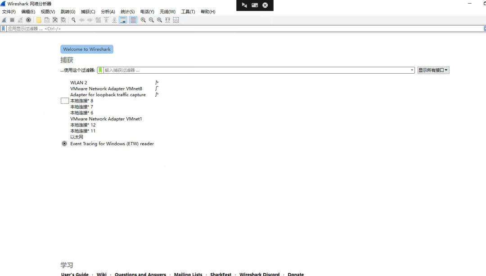The width and height of the screenshot is (486, 276).
Task: Open the 视图(V) menu
Action: (48, 11)
